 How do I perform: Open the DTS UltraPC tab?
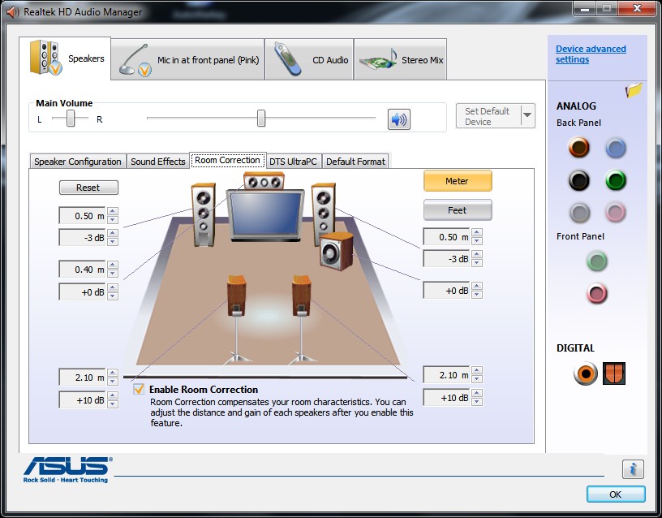pos(293,162)
